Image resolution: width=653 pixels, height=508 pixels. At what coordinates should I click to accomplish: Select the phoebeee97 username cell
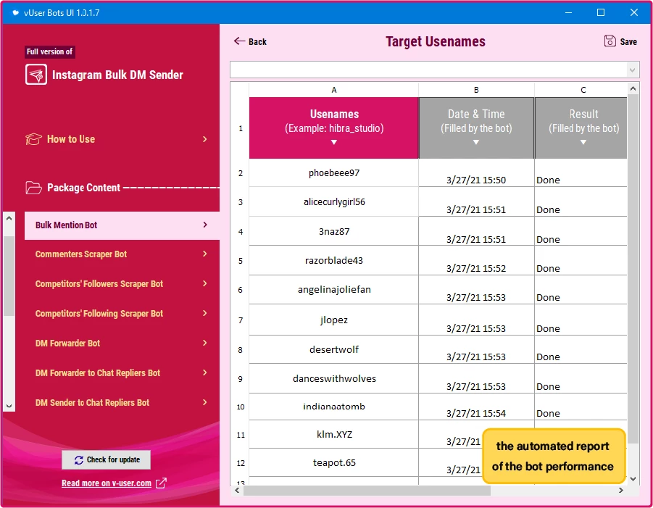coord(333,172)
